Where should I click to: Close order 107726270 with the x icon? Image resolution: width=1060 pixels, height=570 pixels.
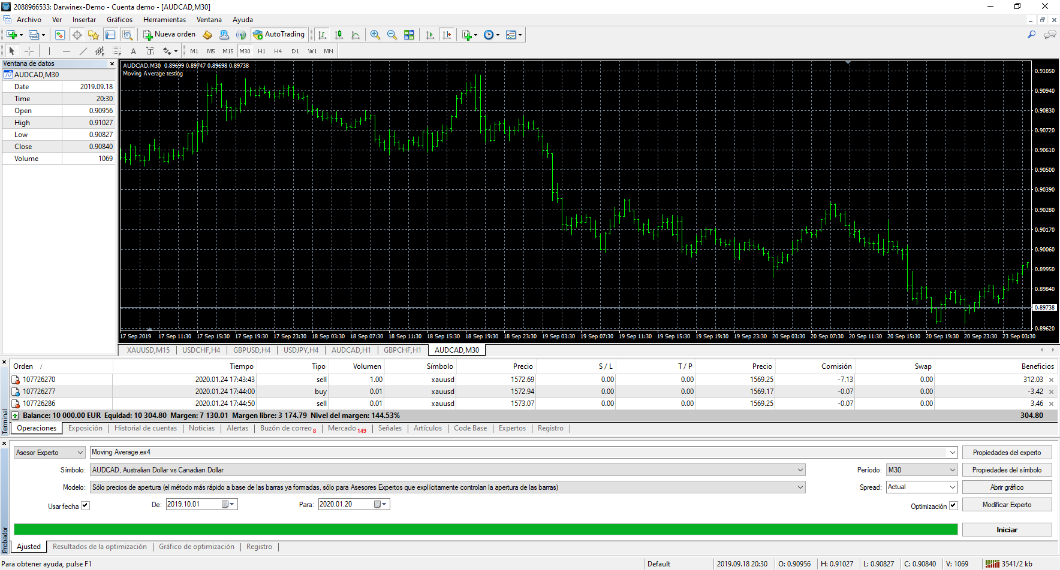click(1051, 380)
